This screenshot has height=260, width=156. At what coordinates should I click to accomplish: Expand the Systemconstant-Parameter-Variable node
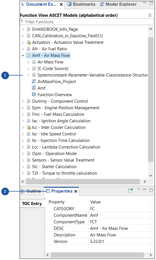click(x=28, y=75)
